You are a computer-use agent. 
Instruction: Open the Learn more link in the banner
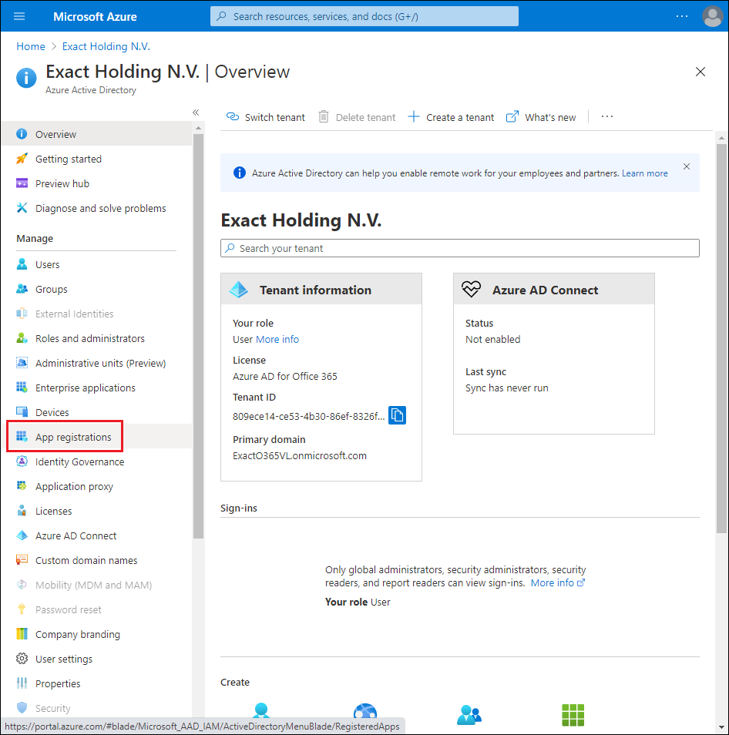click(644, 173)
